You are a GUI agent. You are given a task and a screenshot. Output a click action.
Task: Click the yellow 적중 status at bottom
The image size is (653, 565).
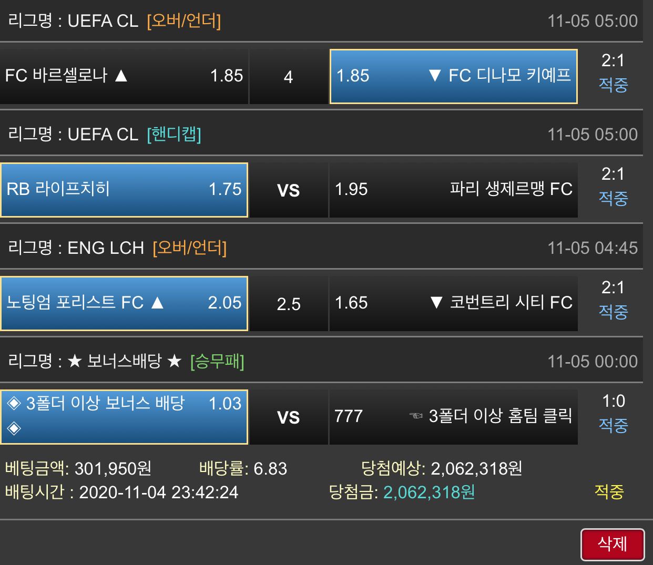(609, 492)
